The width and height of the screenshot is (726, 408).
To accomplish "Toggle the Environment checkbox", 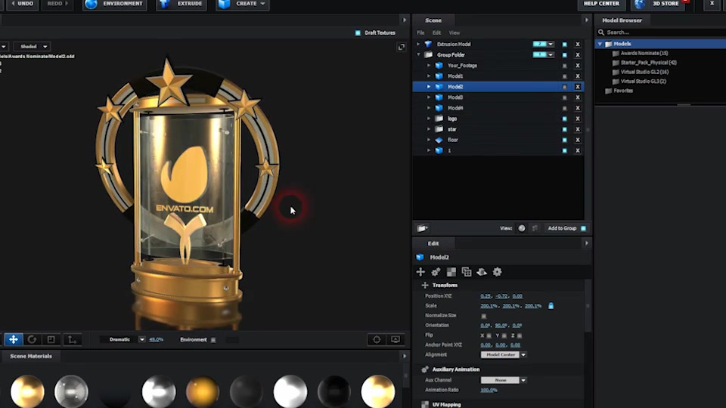I will 213,340.
